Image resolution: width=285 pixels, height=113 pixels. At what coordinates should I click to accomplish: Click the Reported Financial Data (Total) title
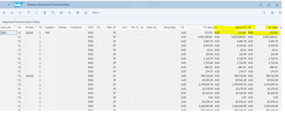[x=21, y=22]
